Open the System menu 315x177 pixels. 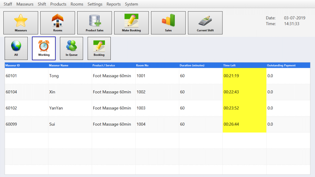click(x=131, y=4)
